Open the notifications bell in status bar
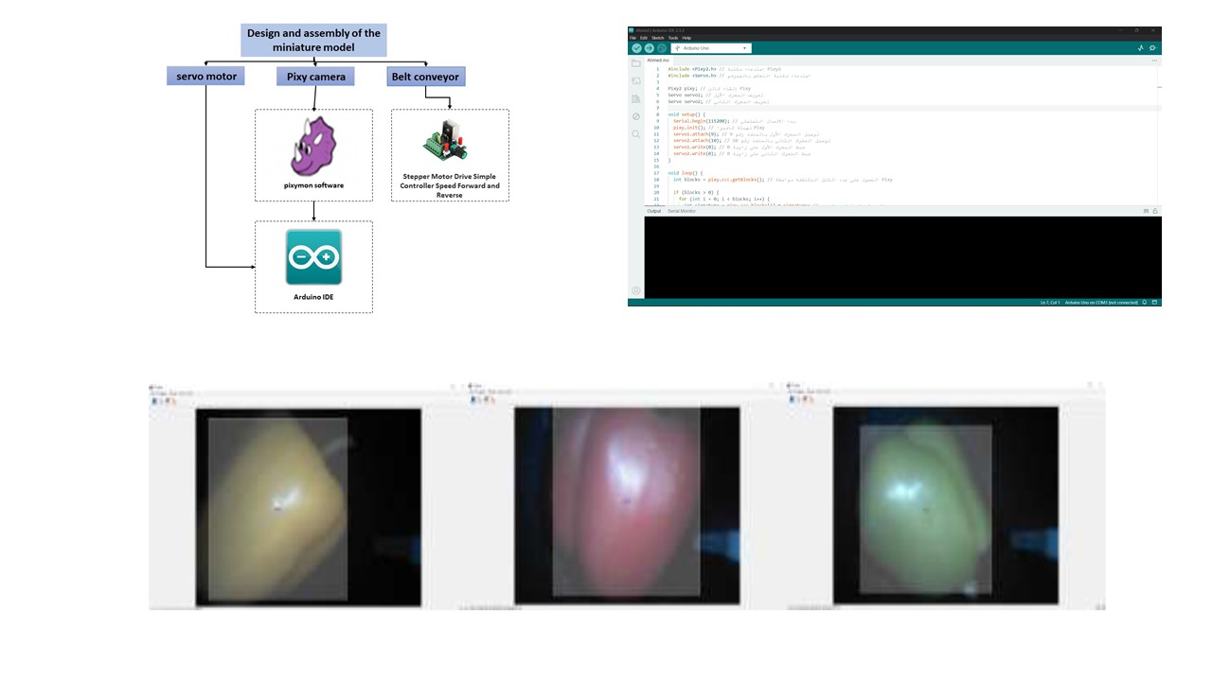 coord(1145,303)
